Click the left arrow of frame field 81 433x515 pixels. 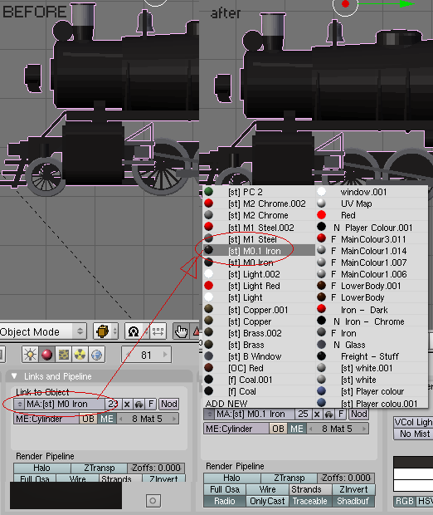pos(129,355)
